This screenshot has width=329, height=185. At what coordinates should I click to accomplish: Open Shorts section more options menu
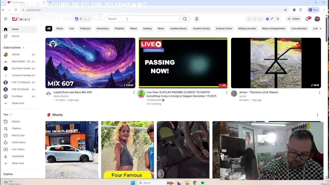click(x=317, y=115)
